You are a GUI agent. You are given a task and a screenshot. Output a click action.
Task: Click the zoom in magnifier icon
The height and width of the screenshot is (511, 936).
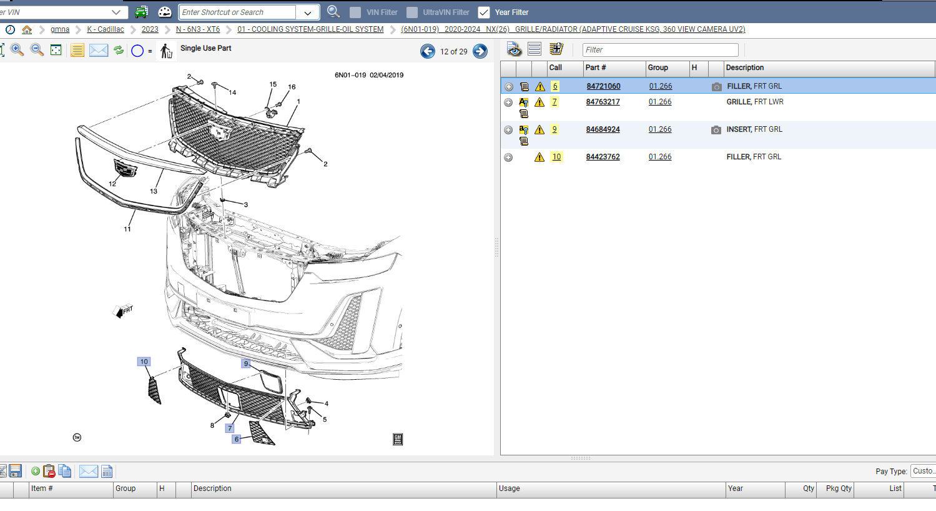[17, 50]
